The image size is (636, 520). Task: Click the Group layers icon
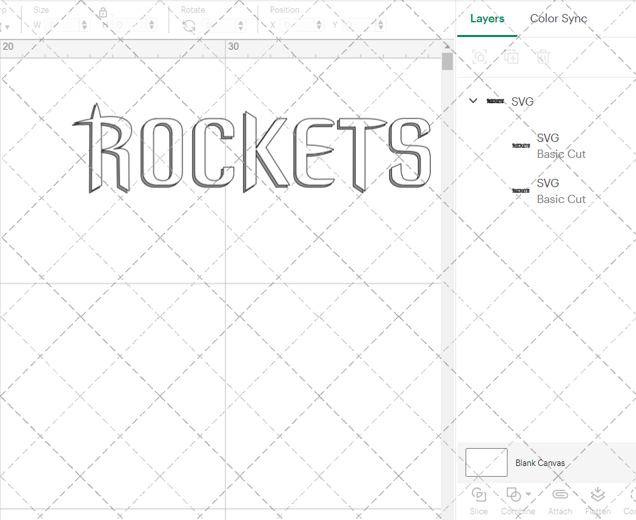tap(480, 57)
